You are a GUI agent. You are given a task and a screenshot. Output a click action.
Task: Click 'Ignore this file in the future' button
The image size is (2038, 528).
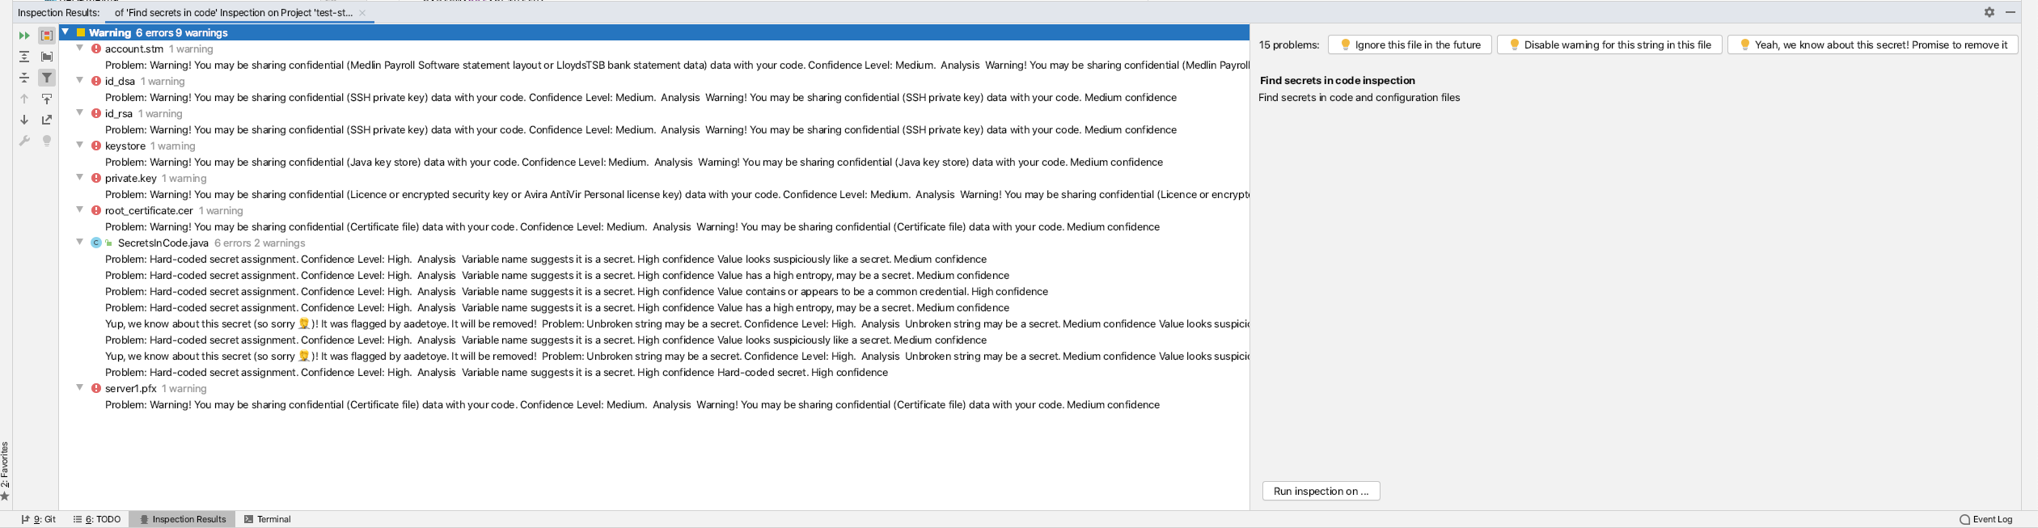(1410, 44)
